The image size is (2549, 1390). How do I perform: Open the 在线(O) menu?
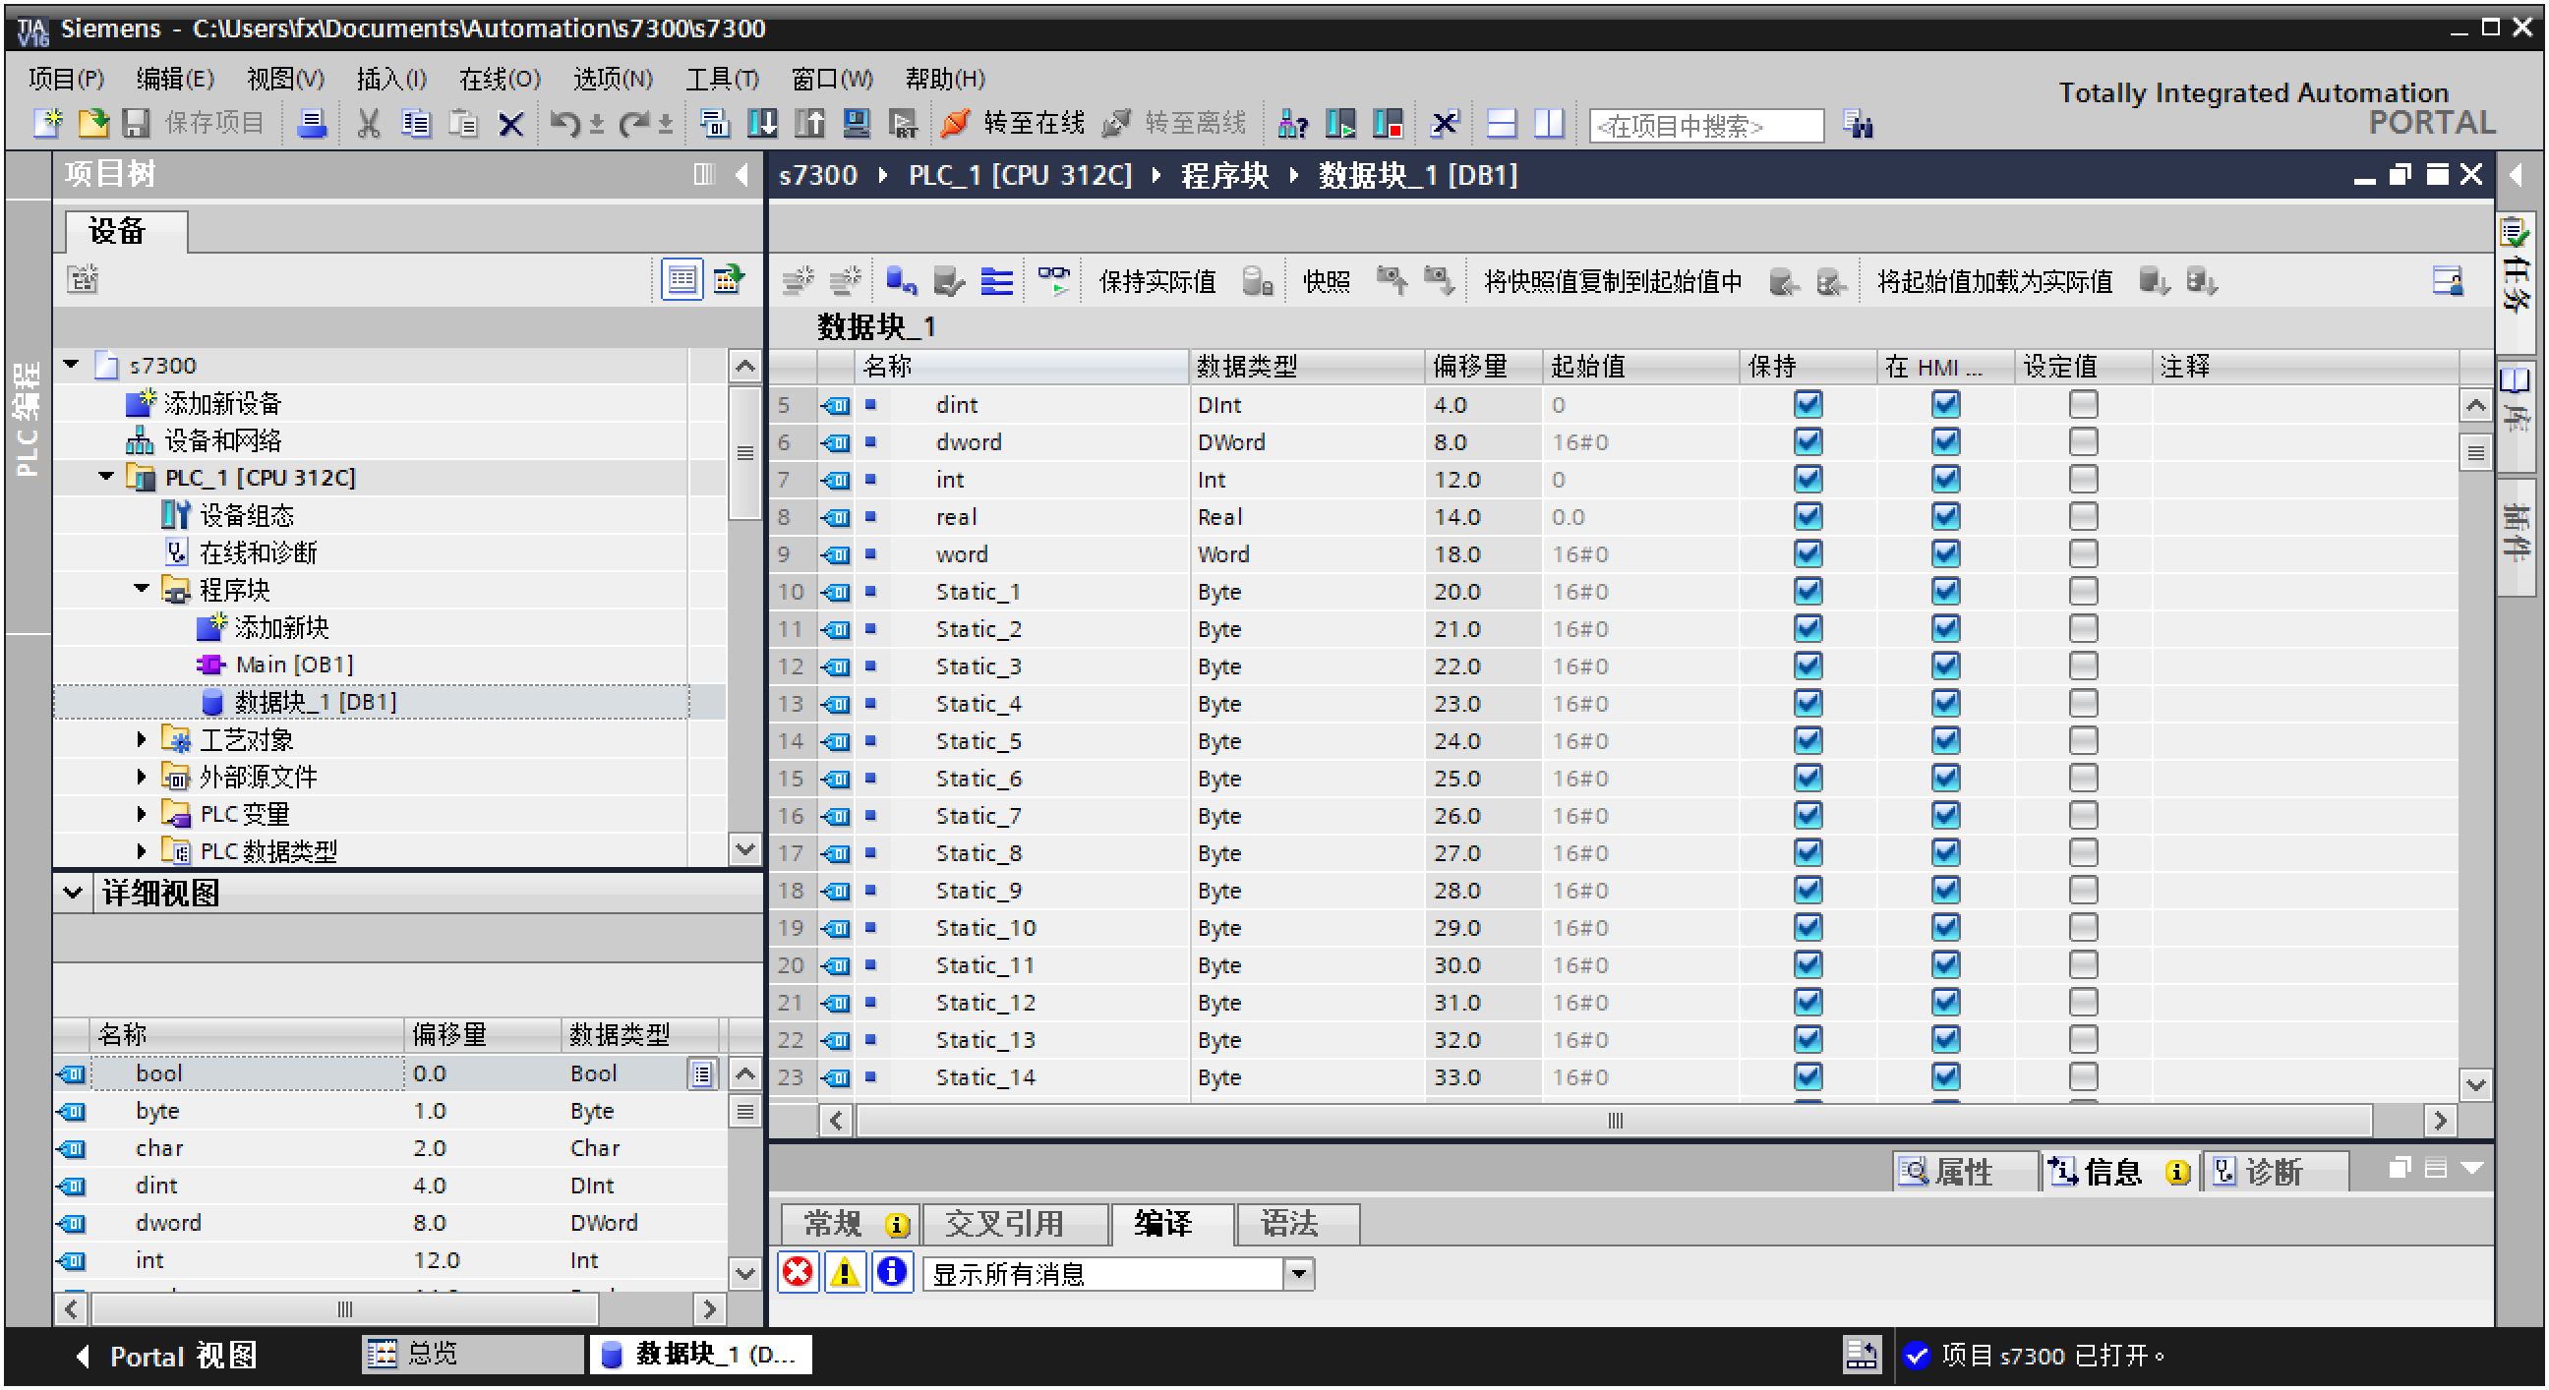(499, 79)
